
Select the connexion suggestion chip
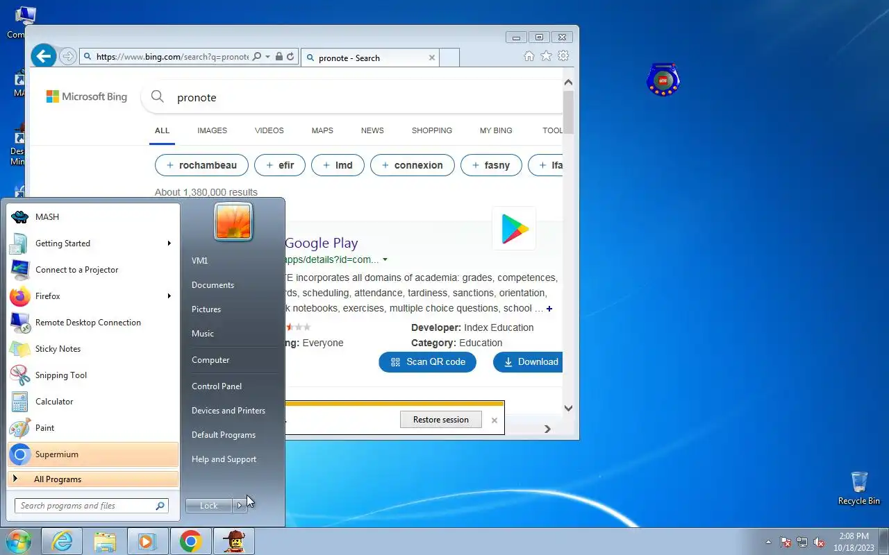click(413, 165)
